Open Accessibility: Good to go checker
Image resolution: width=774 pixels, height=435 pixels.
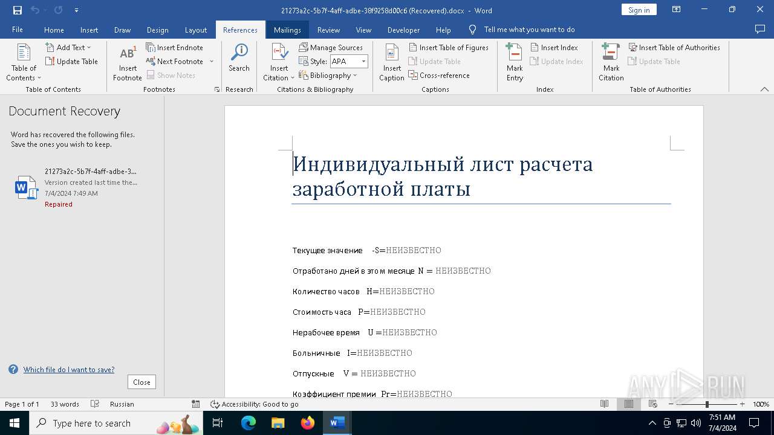(255, 404)
